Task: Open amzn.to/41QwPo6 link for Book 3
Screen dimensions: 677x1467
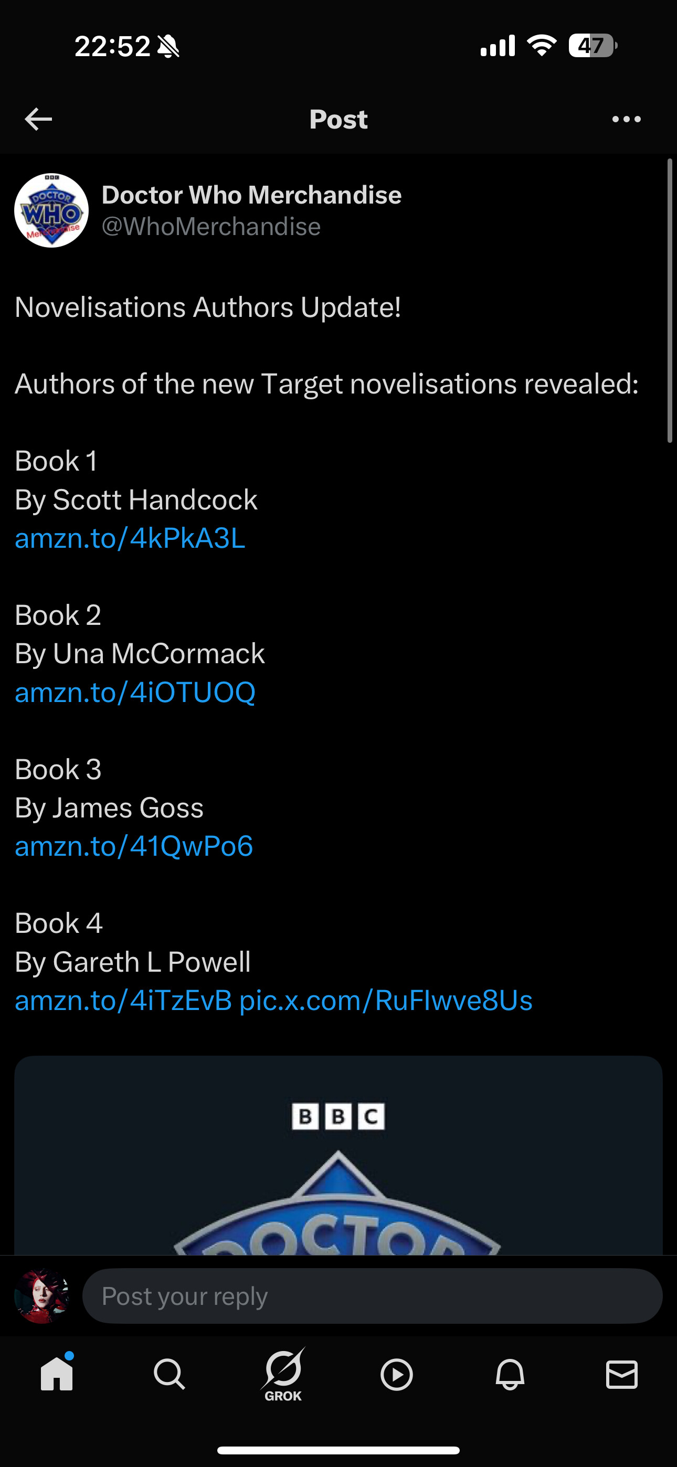Action: click(134, 846)
